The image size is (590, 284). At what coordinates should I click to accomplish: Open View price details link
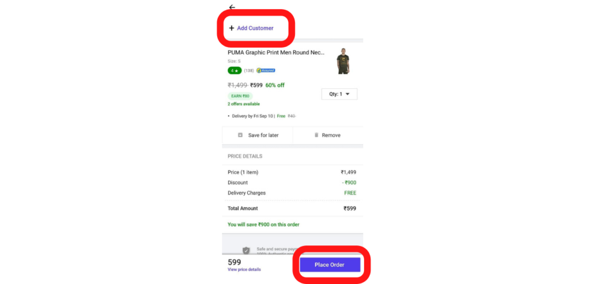(x=244, y=270)
